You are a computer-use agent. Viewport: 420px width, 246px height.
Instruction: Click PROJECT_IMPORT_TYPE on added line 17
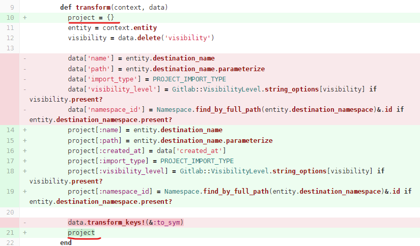tap(197, 161)
